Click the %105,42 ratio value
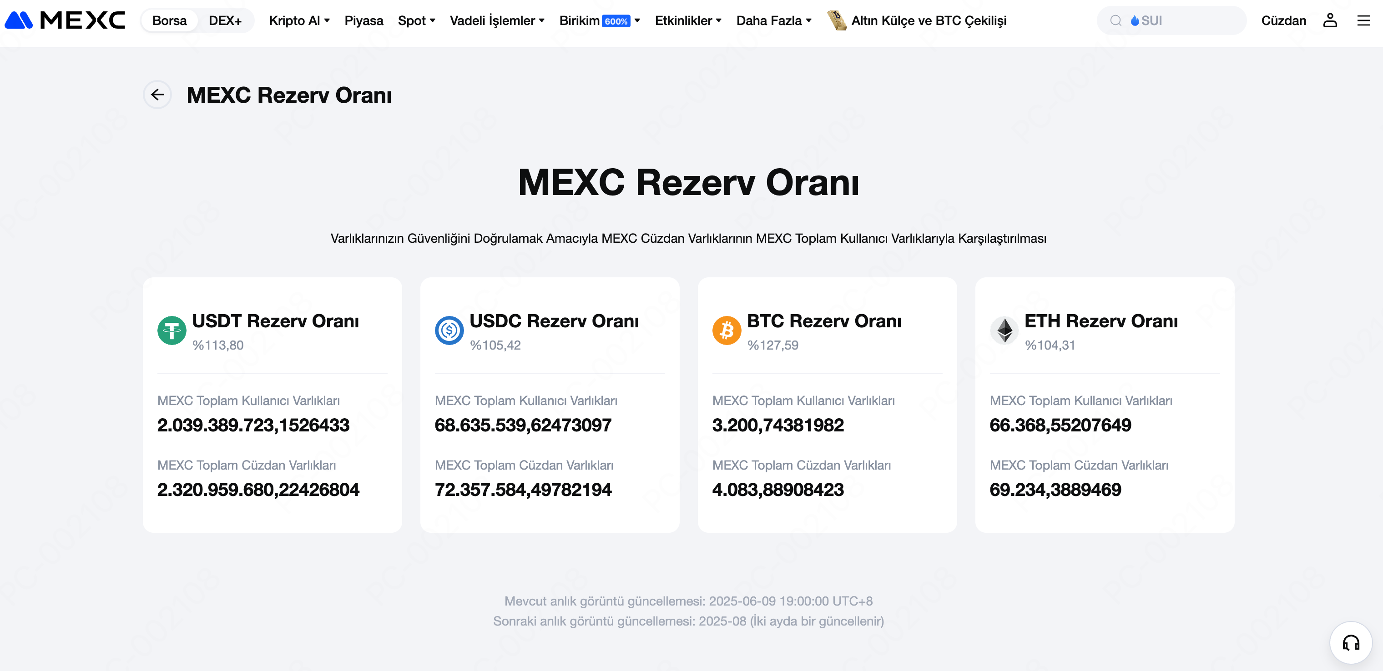Screen dimensions: 1383x671 click(x=495, y=345)
